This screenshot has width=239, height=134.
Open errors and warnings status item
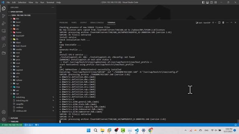pos(28,125)
